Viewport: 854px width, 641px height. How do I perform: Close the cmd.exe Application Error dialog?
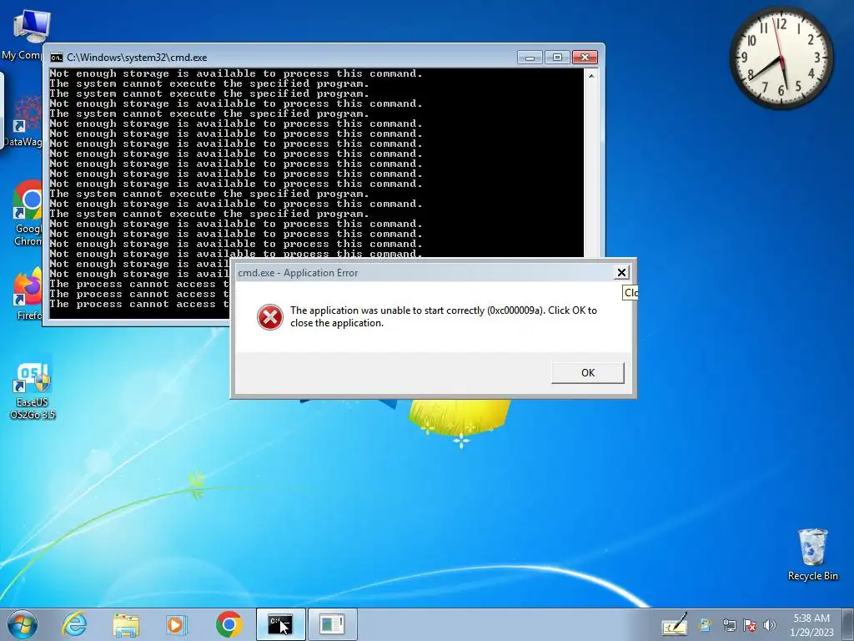(621, 273)
